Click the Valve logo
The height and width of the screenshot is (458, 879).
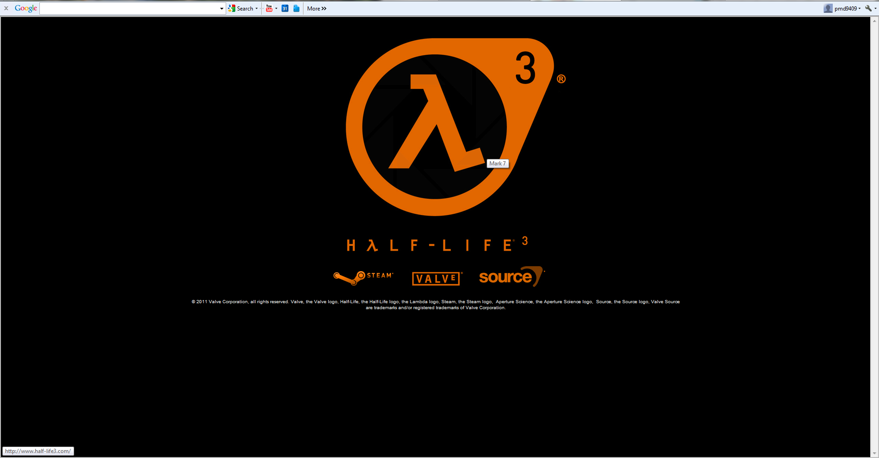pos(437,278)
